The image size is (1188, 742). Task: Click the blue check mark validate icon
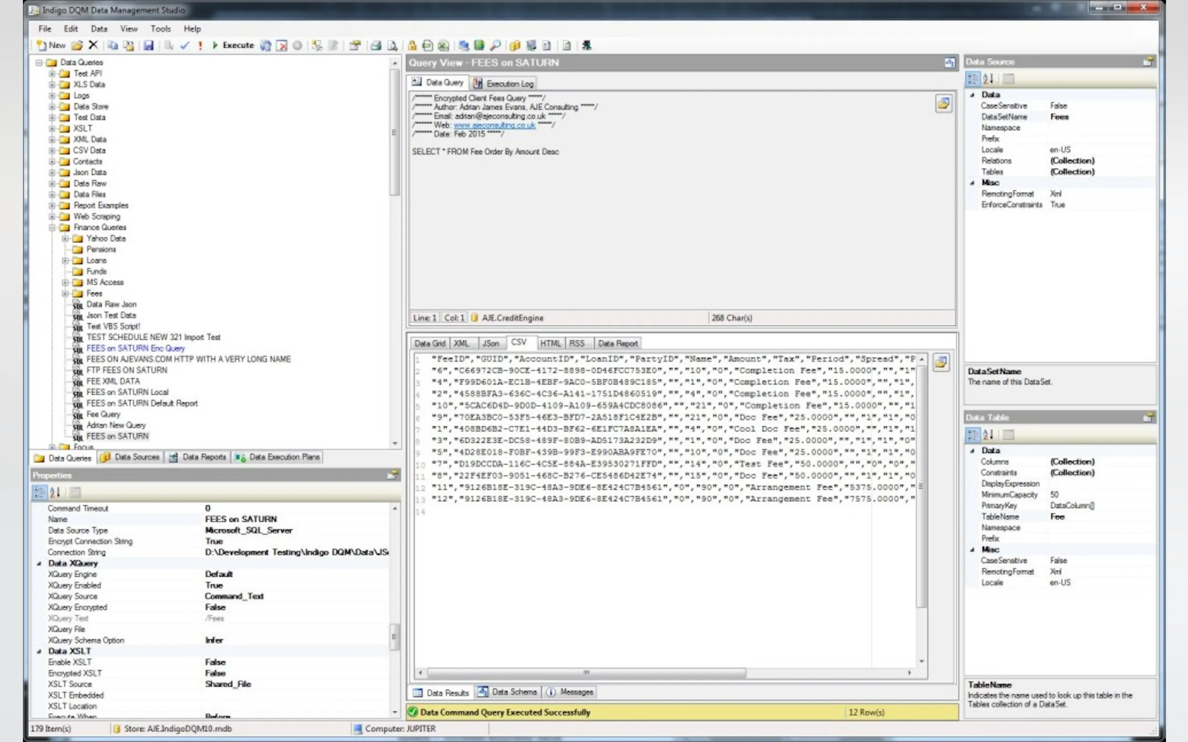click(x=185, y=46)
